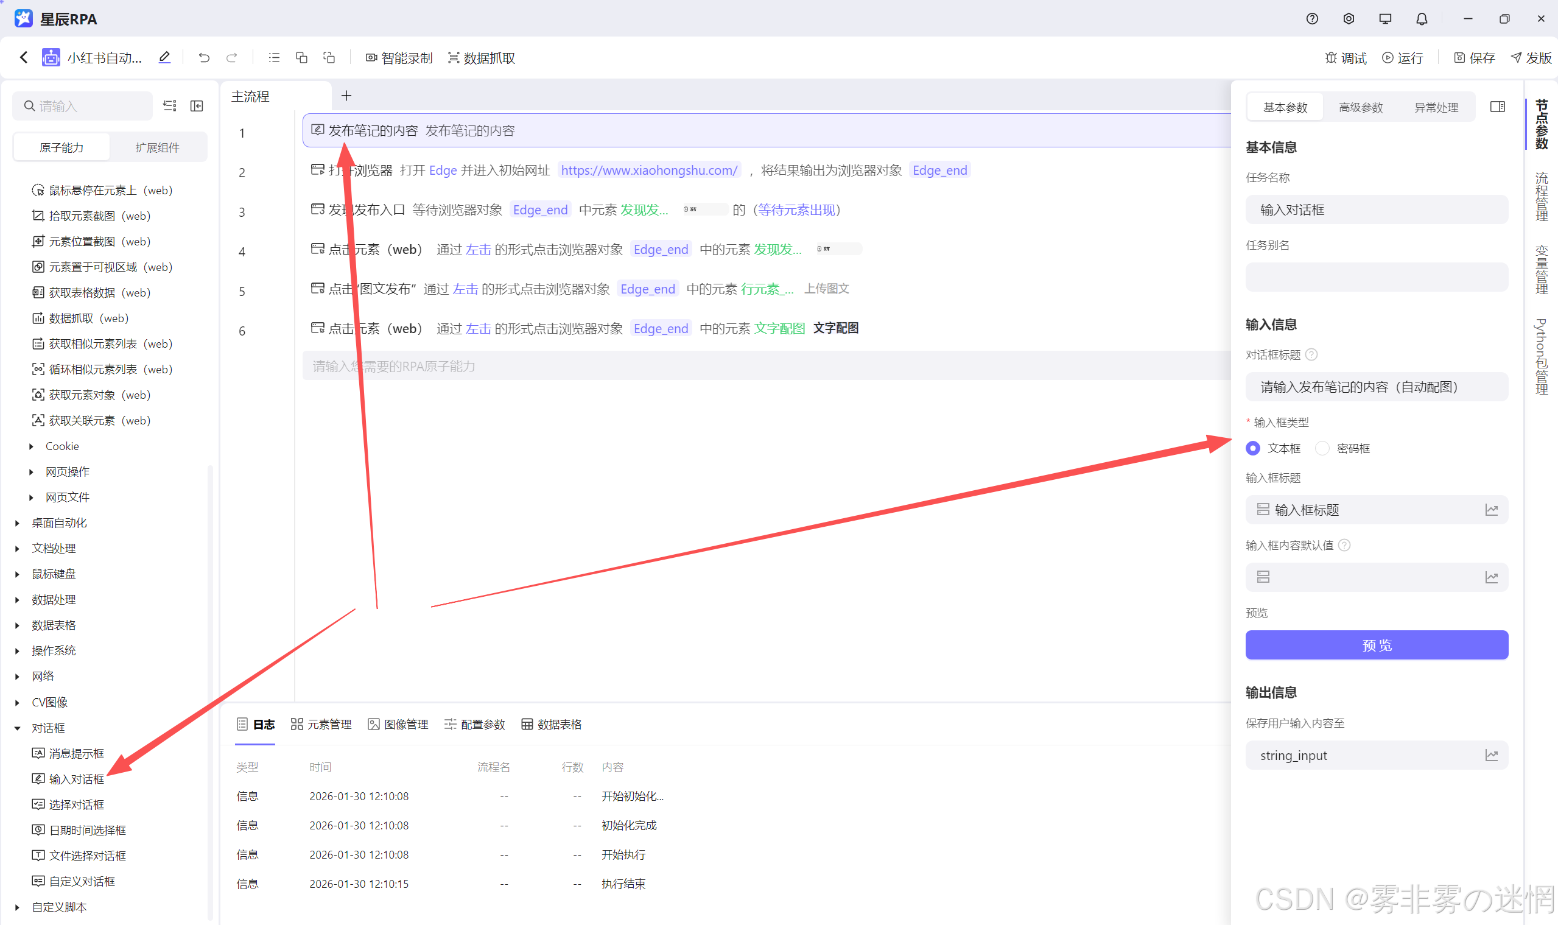Start 数据抓取 data capture tool
The width and height of the screenshot is (1558, 925).
click(481, 58)
